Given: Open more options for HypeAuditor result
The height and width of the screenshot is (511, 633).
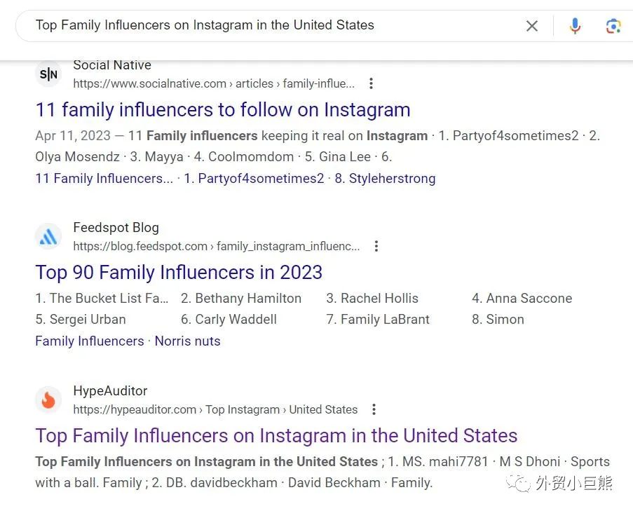Looking at the screenshot, I should 374,409.
